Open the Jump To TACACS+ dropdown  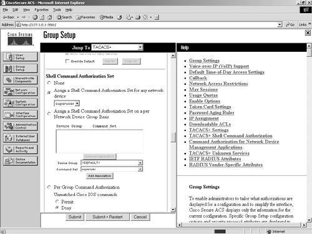(x=117, y=47)
